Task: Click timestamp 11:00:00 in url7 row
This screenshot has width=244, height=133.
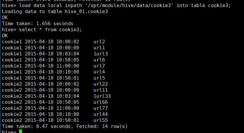Action: tap(68, 66)
